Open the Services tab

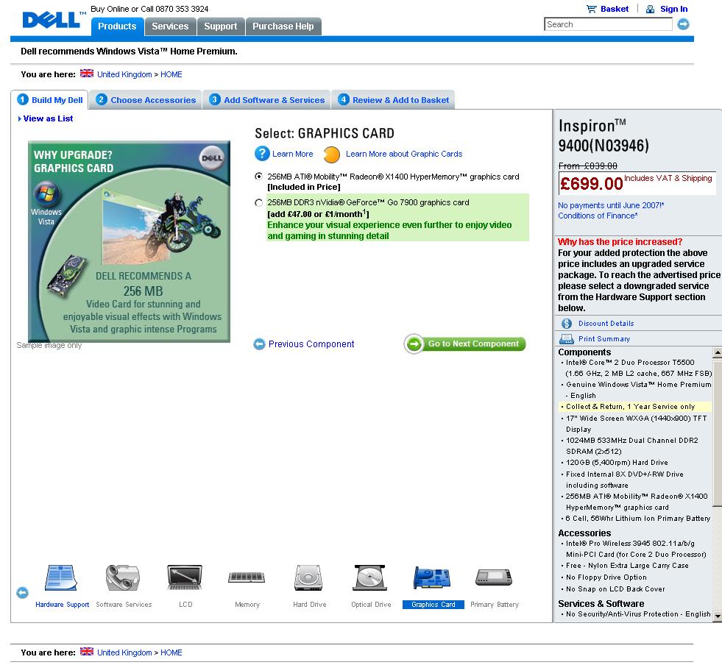tap(170, 26)
